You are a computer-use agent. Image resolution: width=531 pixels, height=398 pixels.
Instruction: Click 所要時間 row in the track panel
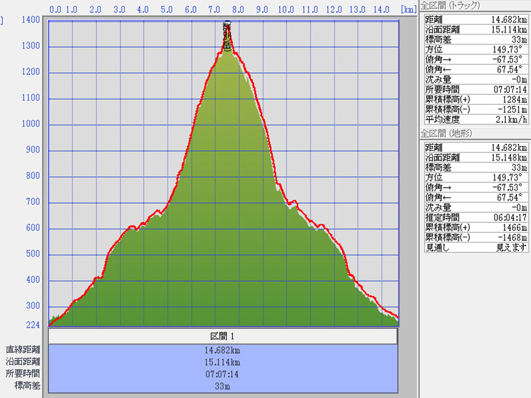point(476,90)
